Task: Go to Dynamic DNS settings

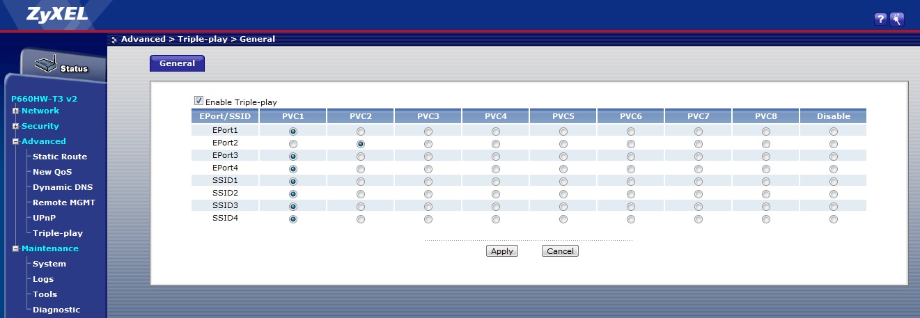Action: pos(63,187)
